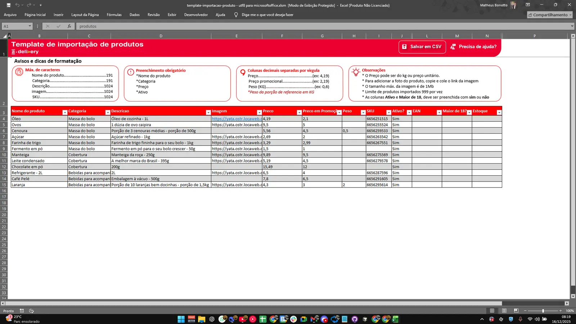Open the Dados ribbon tab
Screen dimensions: 576x324
(135, 15)
